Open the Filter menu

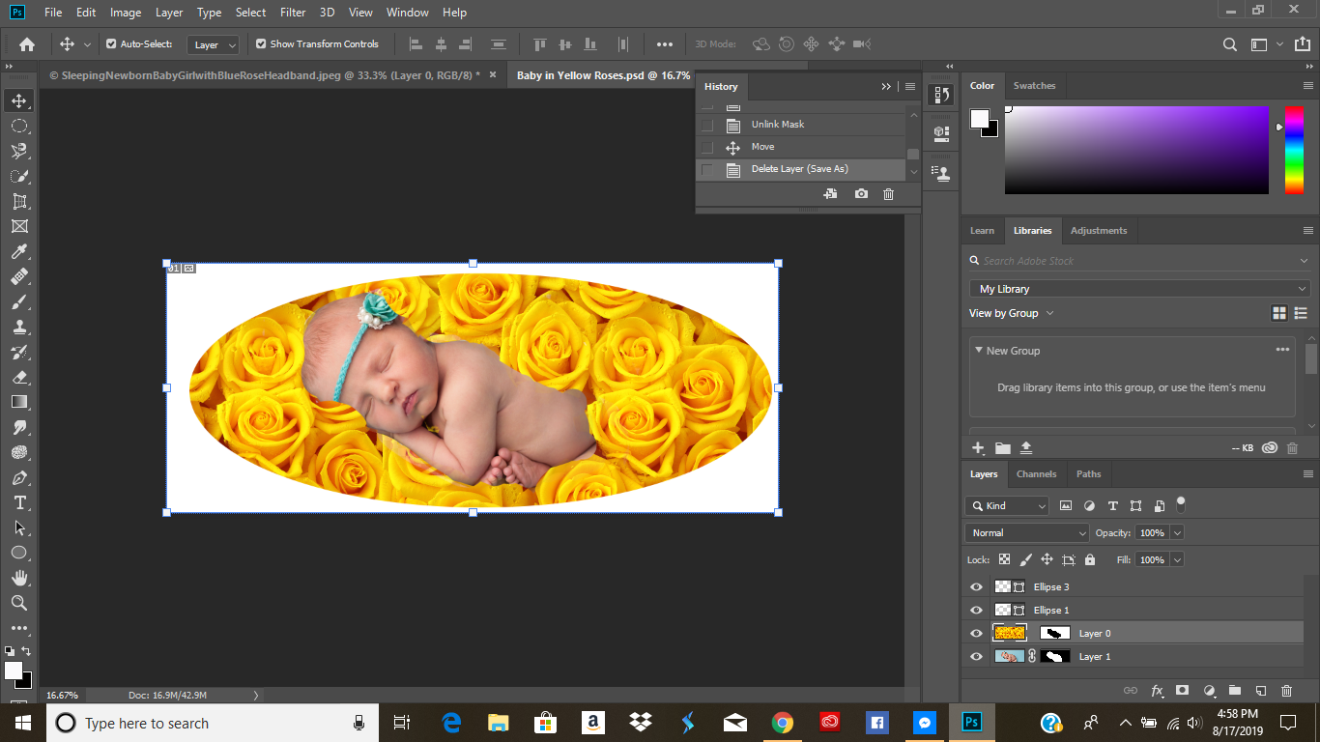tap(292, 13)
